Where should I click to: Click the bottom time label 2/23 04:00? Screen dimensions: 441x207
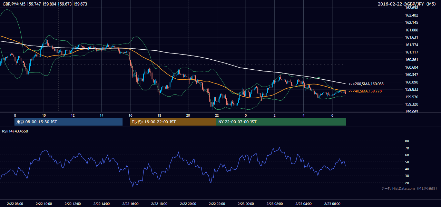click(x=303, y=204)
